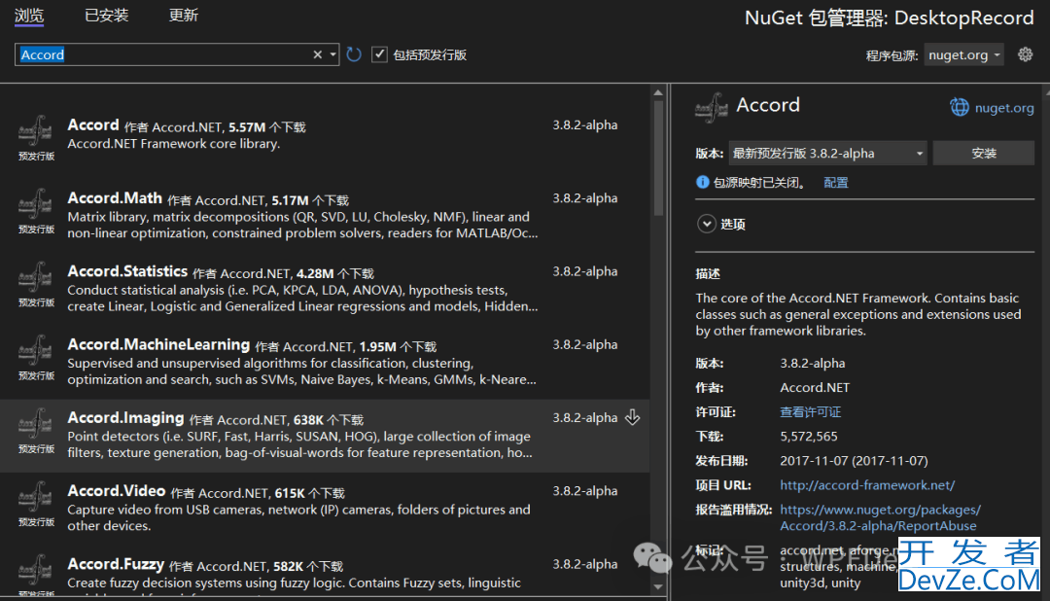Viewport: 1050px width, 601px height.
Task: Expand the 选项 options section
Action: pyautogui.click(x=707, y=224)
